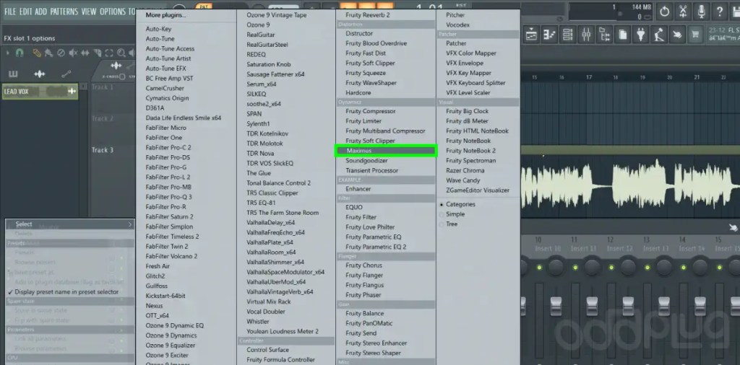This screenshot has width=740, height=365.
Task: Select the LEAD VOX clip in picker
Action: [40, 92]
